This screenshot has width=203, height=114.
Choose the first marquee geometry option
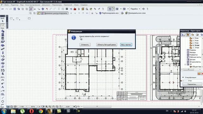point(11,18)
